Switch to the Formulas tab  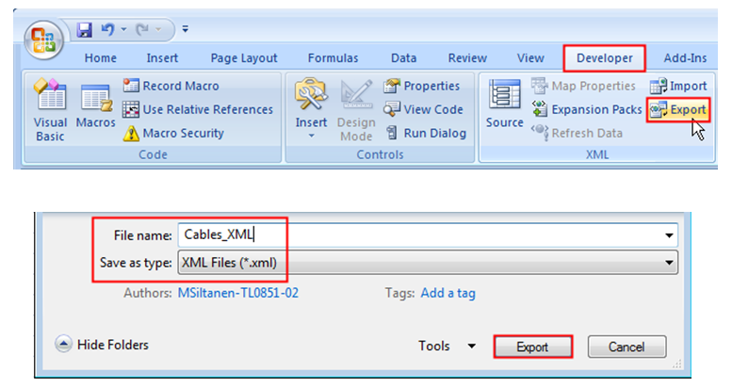tap(333, 57)
